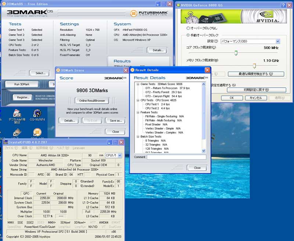Click the Online ResultBrowser button
The height and width of the screenshot is (241, 294).
coord(92,101)
